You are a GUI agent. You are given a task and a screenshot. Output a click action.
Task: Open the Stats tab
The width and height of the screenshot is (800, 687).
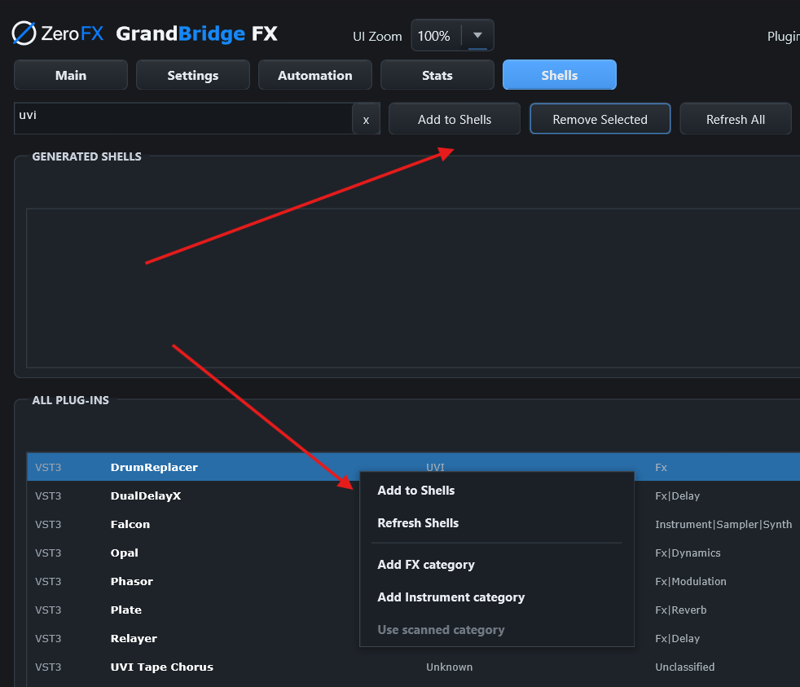437,75
